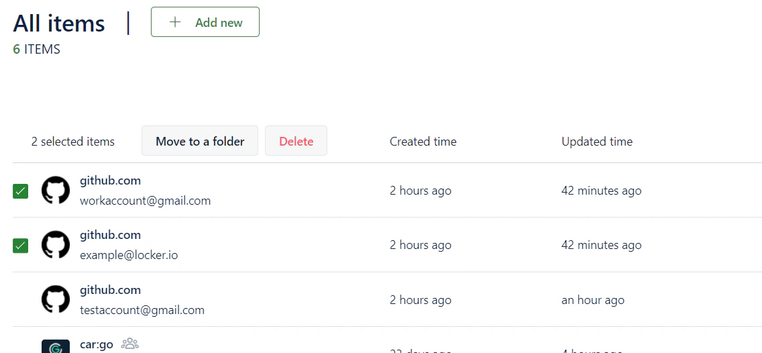Open github.com entry for example@locker.io

[x=110, y=235]
